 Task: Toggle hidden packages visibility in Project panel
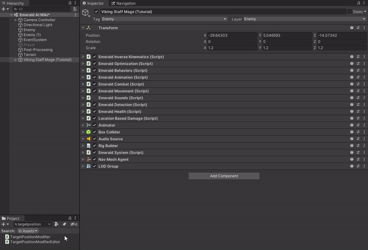pos(74,224)
